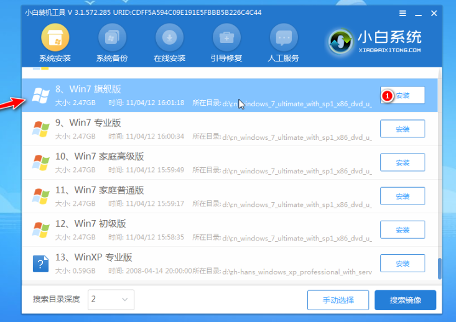The height and width of the screenshot is (322, 456).
Task: Switch to the 人工服务 tab label
Action: click(284, 58)
